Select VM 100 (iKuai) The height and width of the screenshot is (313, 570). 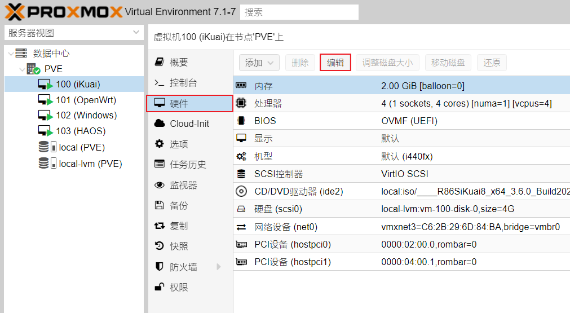tap(74, 85)
